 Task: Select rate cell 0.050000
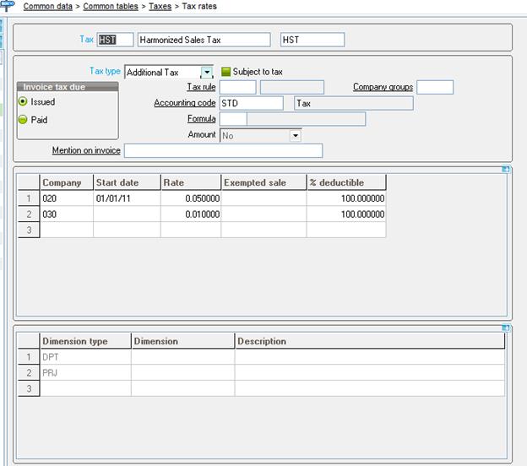pos(191,198)
